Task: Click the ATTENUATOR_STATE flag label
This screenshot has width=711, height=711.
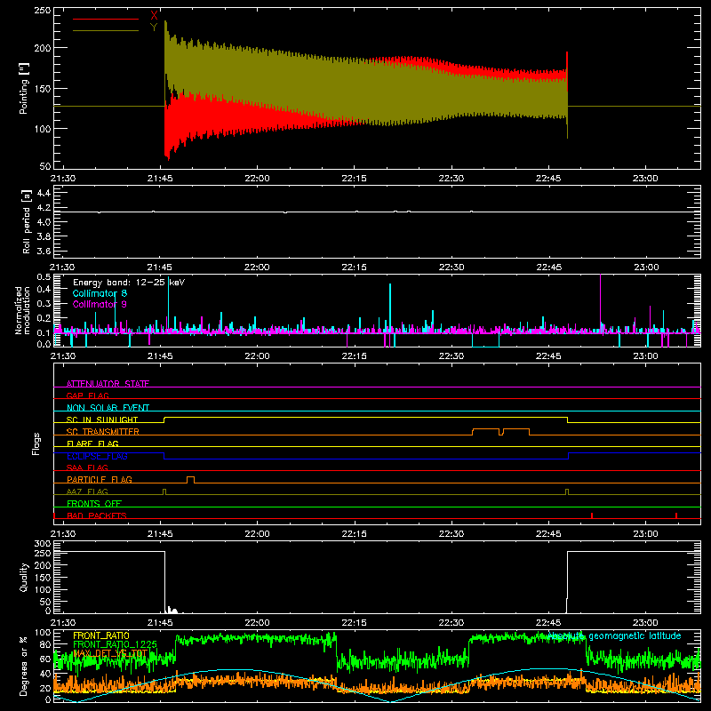Action: pyautogui.click(x=108, y=384)
